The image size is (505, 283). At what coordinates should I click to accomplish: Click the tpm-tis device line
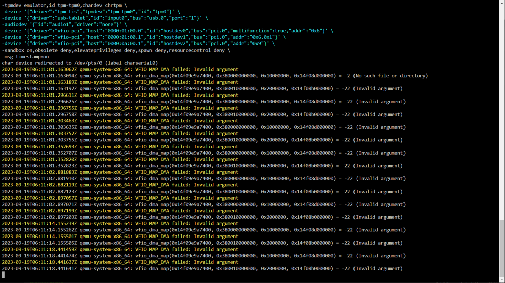[91, 12]
